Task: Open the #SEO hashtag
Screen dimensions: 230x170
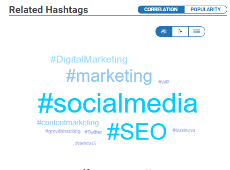Action: [x=137, y=132]
